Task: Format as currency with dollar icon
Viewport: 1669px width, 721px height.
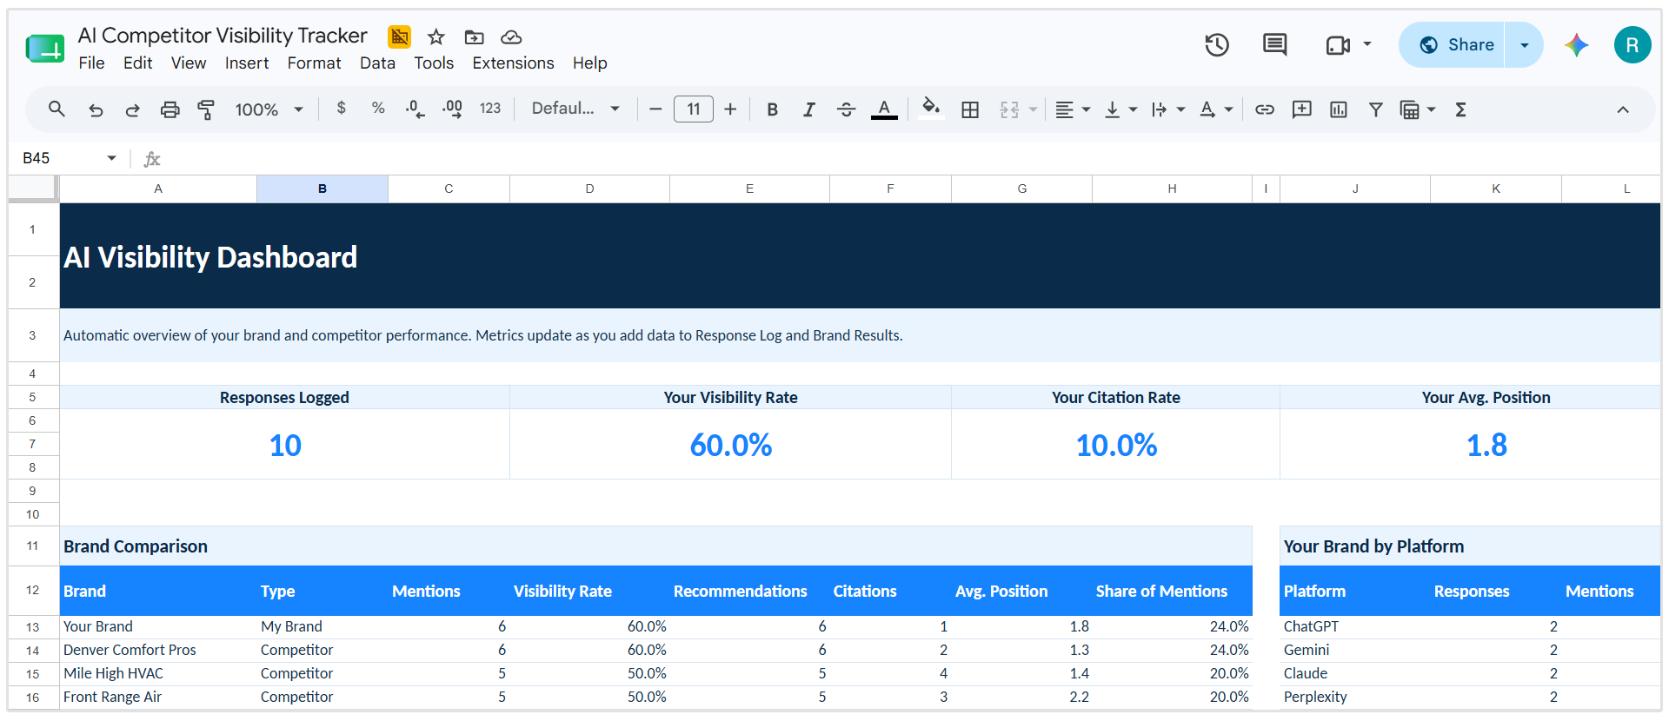Action: 341,108
